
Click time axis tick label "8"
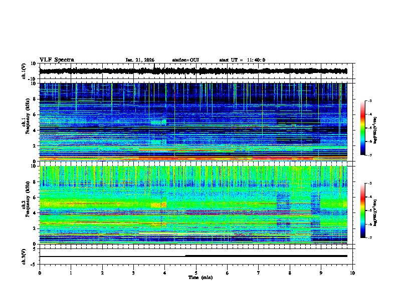290,273
